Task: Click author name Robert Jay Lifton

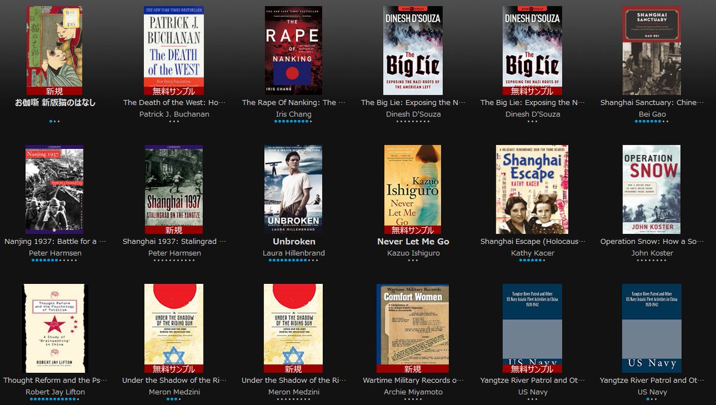Action: point(55,392)
